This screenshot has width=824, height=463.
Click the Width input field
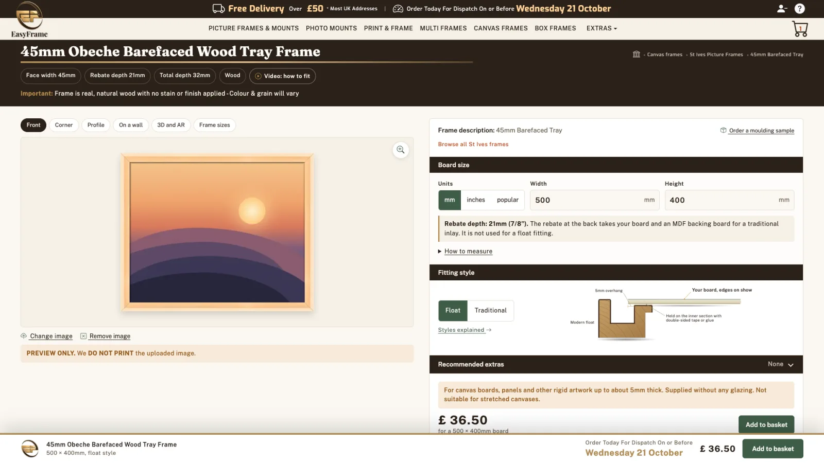[595, 200]
